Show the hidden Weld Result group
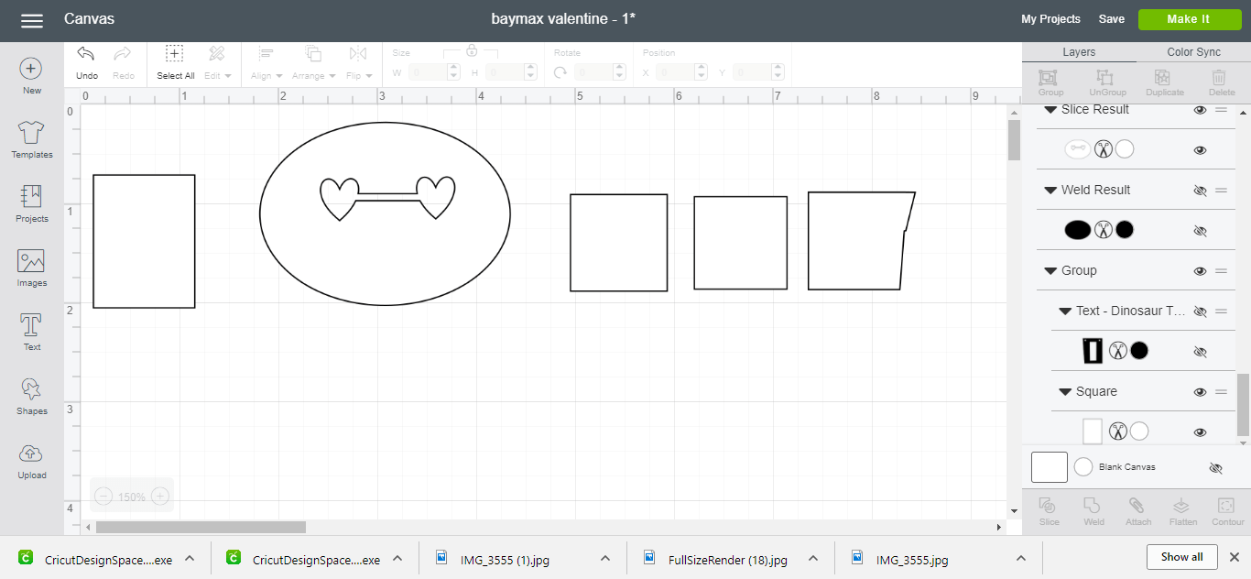The height and width of the screenshot is (579, 1251). click(1200, 191)
